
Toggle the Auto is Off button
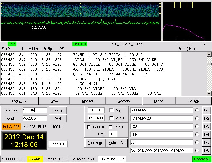point(117,143)
